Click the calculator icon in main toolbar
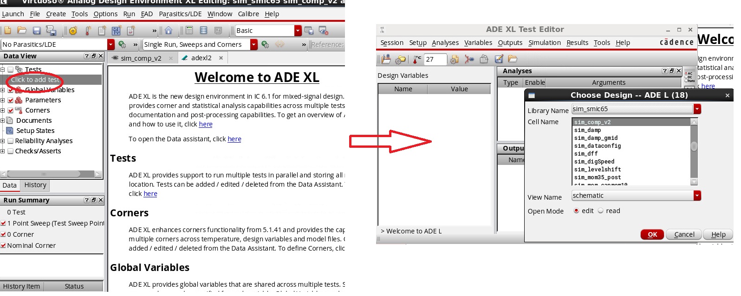This screenshot has width=741, height=296. click(189, 31)
